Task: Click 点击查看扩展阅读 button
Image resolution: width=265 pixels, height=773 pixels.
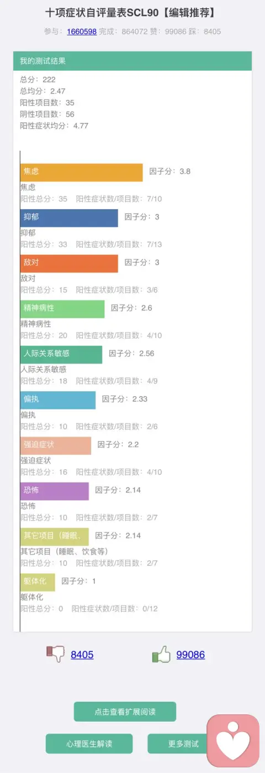Action: coord(125,712)
